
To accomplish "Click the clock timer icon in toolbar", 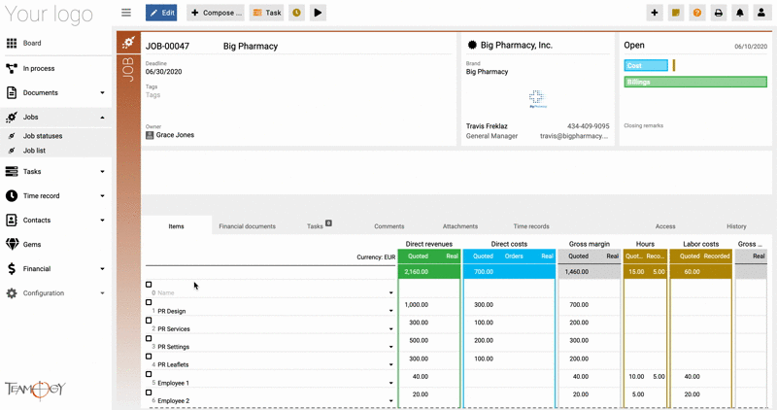I will click(x=296, y=13).
